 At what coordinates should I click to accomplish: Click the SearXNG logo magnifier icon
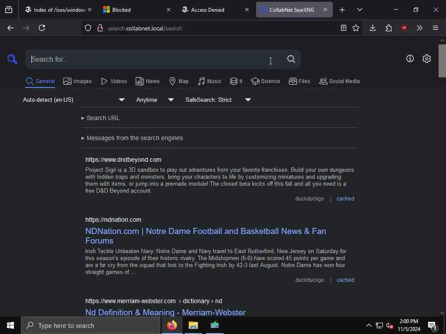pyautogui.click(x=12, y=59)
